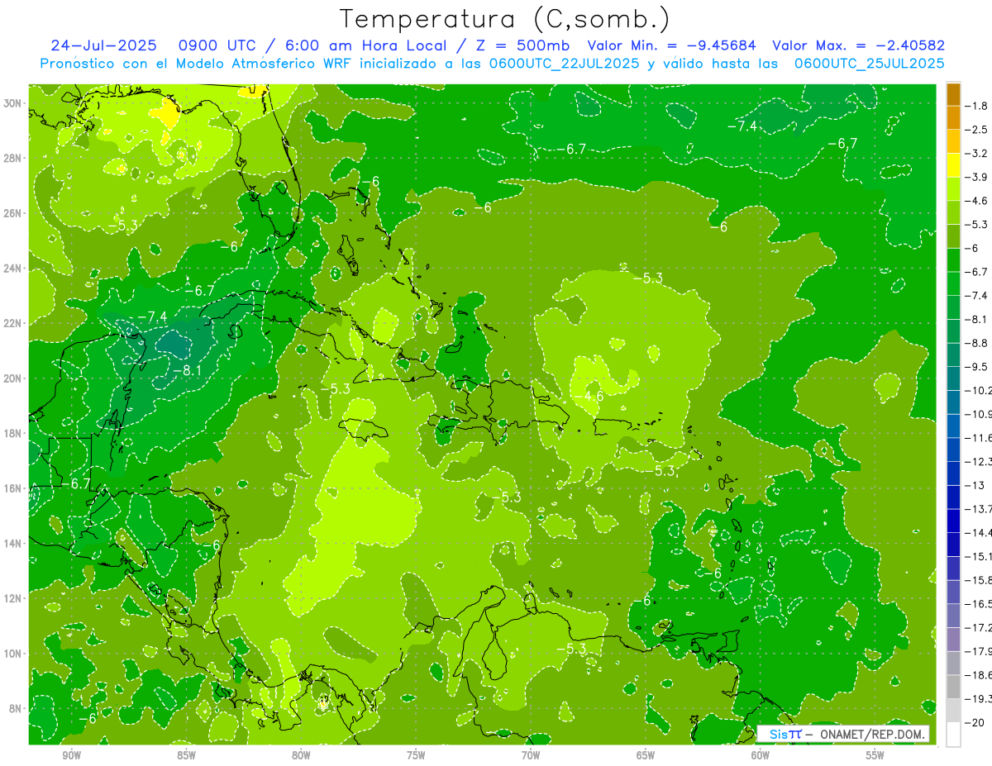992x766 pixels.
Task: Pick the green swatch between -6.7 and -7.4
Action: (x=953, y=283)
